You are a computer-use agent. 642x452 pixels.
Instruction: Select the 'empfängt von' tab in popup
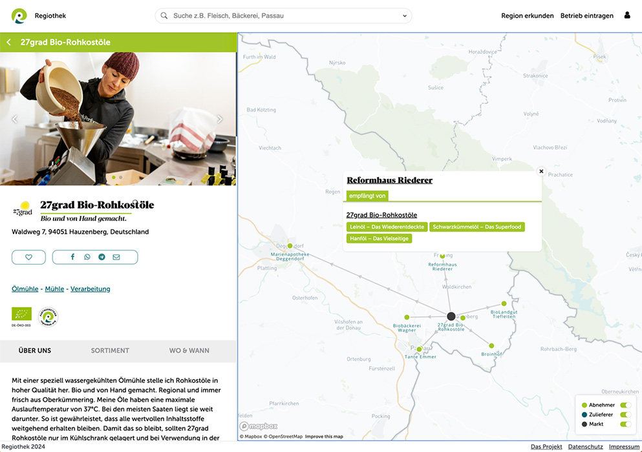pyautogui.click(x=367, y=196)
